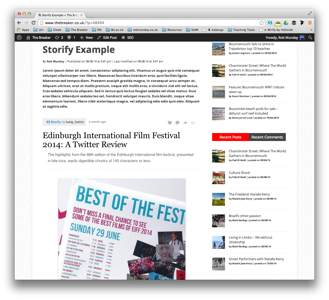
Task: Enter fullscreen with top-right arrows icon
Action: pyautogui.click(x=310, y=13)
